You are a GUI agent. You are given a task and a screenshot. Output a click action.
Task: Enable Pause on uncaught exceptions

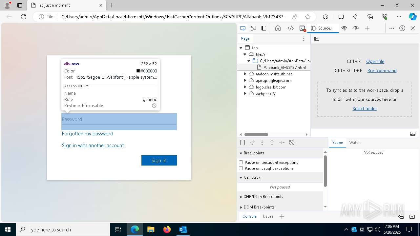tap(241, 162)
